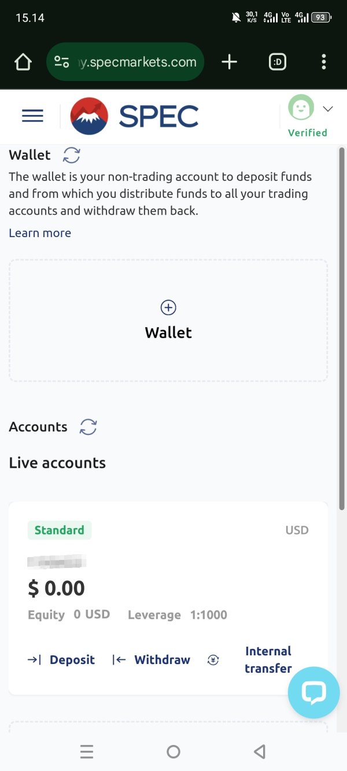The width and height of the screenshot is (347, 771).
Task: Open the browser tab switcher
Action: pyautogui.click(x=278, y=62)
